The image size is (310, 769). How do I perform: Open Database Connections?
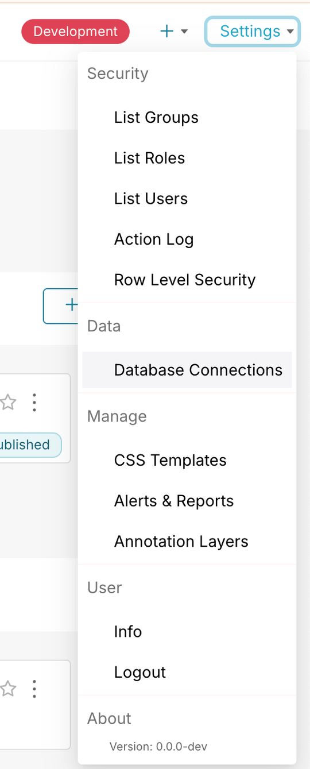187,370
